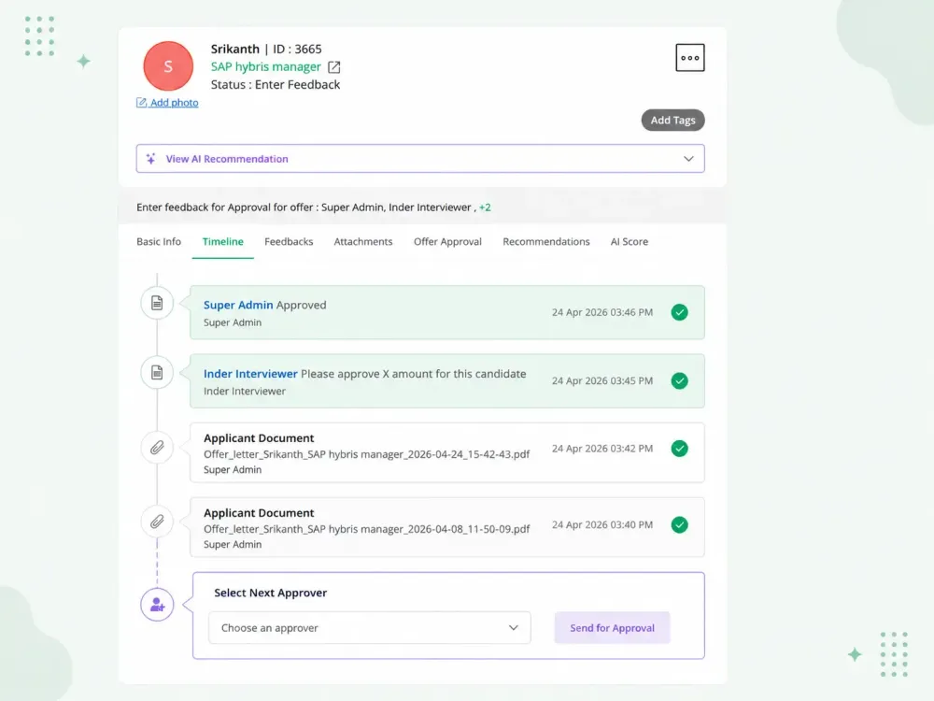The width and height of the screenshot is (934, 701).
Task: Go to the Attachments tab
Action: click(362, 241)
